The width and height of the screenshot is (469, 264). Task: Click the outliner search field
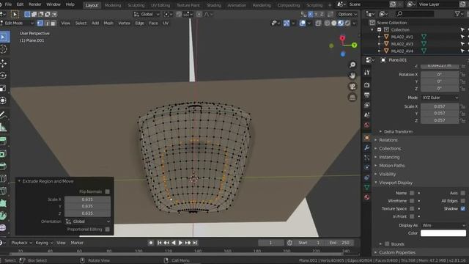click(415, 14)
